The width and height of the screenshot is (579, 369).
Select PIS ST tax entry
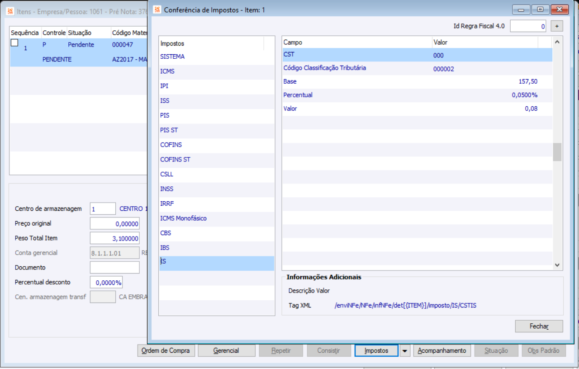coord(169,130)
